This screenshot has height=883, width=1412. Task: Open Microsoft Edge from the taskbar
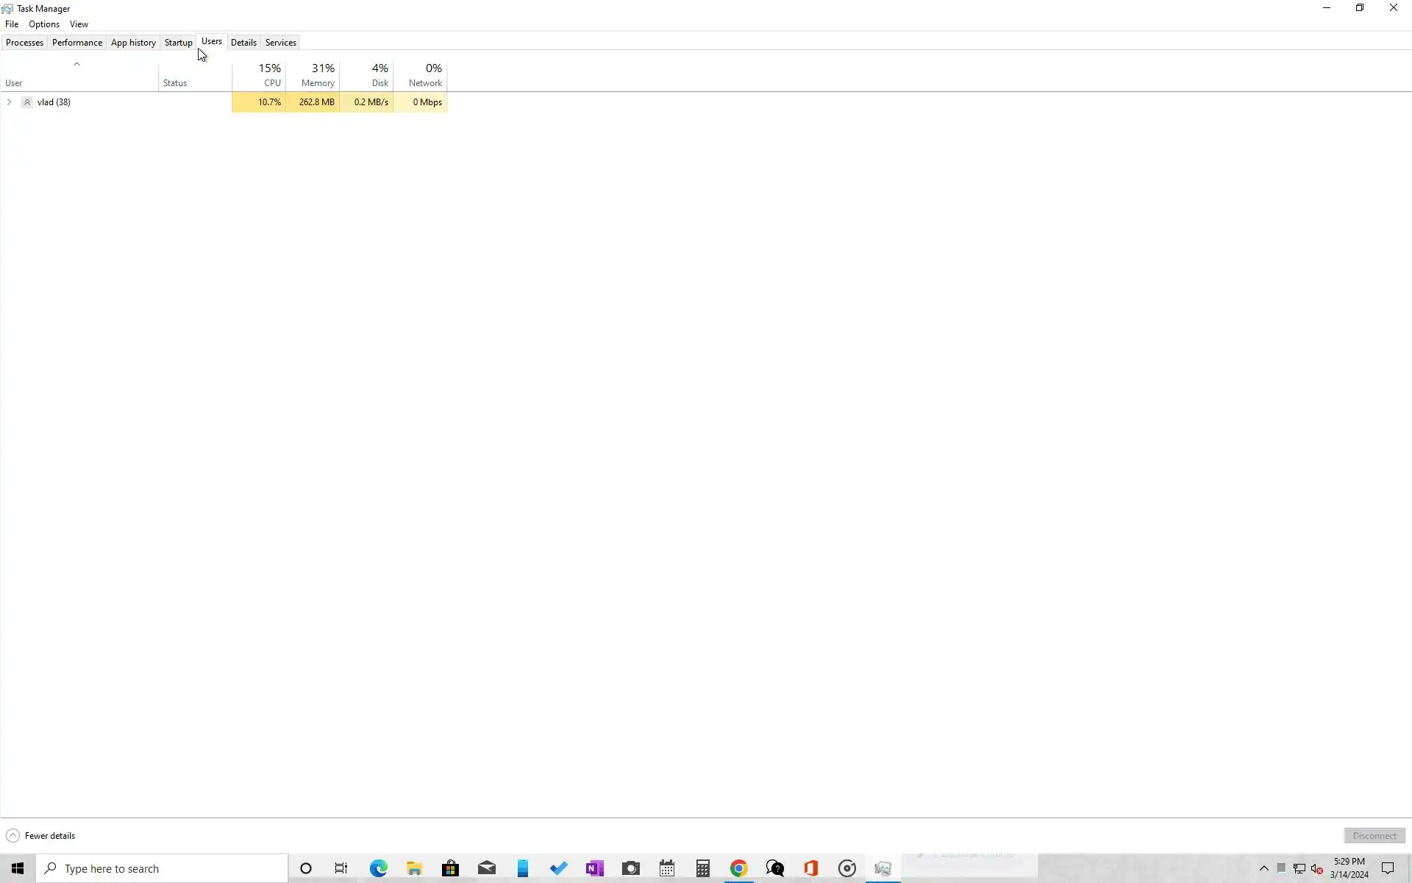click(x=378, y=868)
